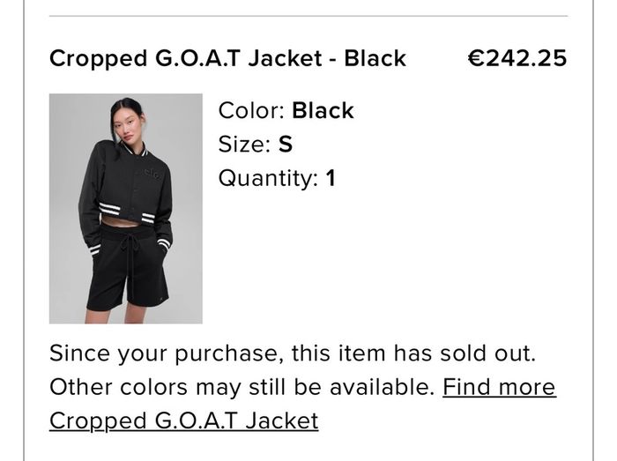
Task: Open the underlined 'Cropped G.O.A.T Jacket' link text
Action: click(x=183, y=421)
